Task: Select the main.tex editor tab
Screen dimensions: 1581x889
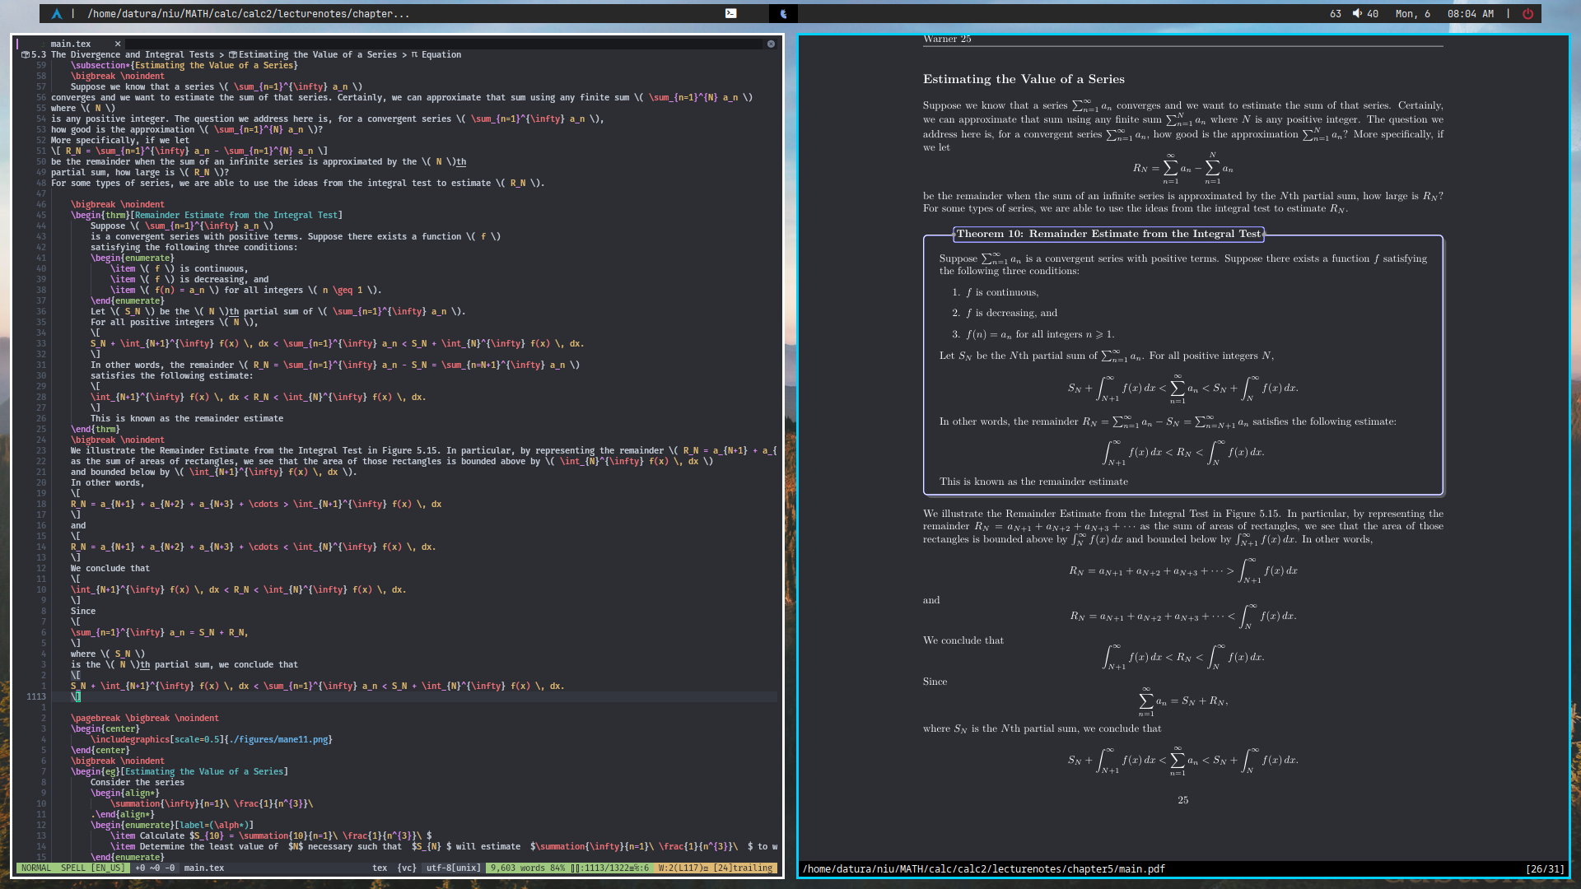Action: [71, 44]
